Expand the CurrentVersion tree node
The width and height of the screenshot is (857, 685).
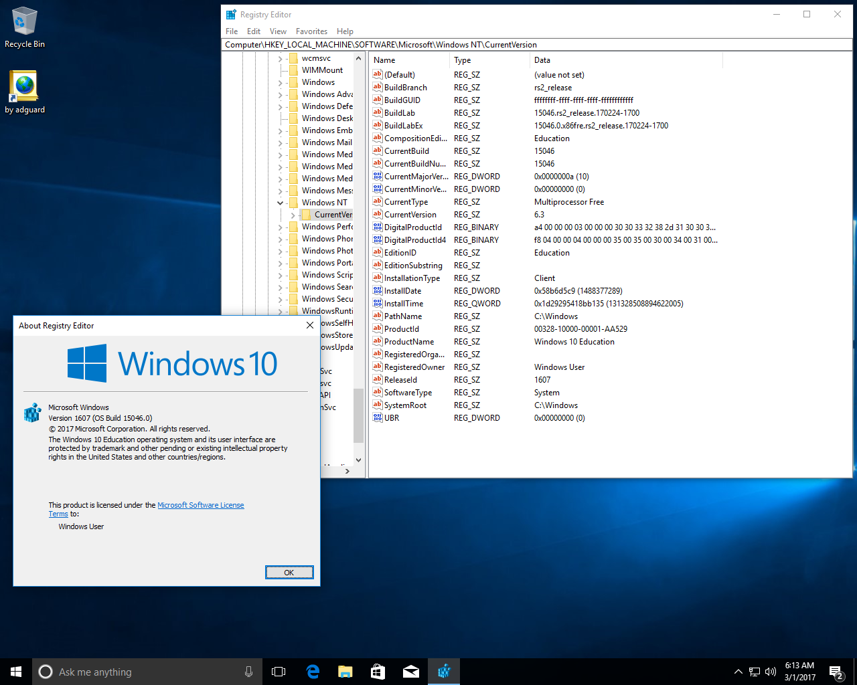[293, 215]
